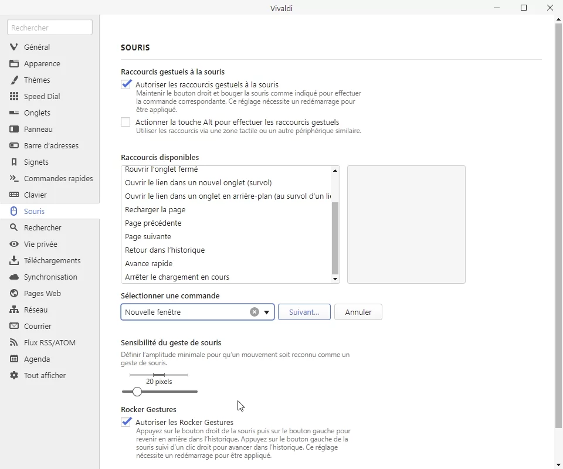The height and width of the screenshot is (469, 563).
Task: Click the Nouvelle fenêtre command combo box
Action: (x=198, y=312)
